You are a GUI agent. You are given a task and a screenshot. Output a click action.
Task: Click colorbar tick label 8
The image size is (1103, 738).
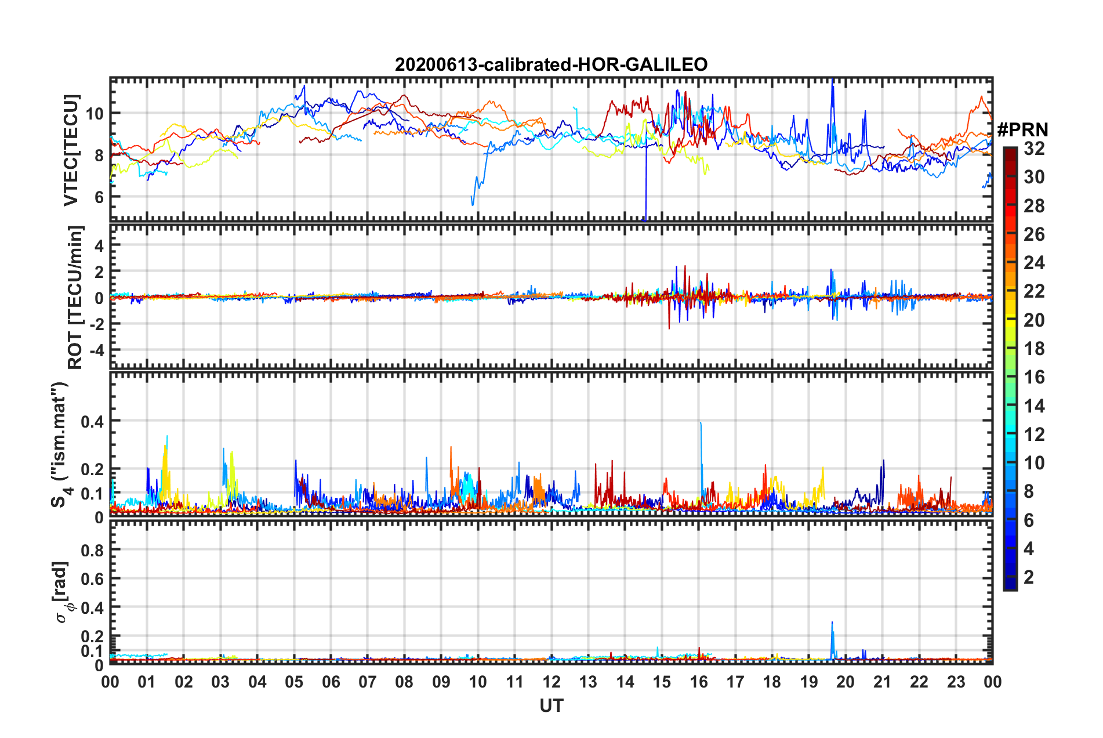click(x=1029, y=492)
